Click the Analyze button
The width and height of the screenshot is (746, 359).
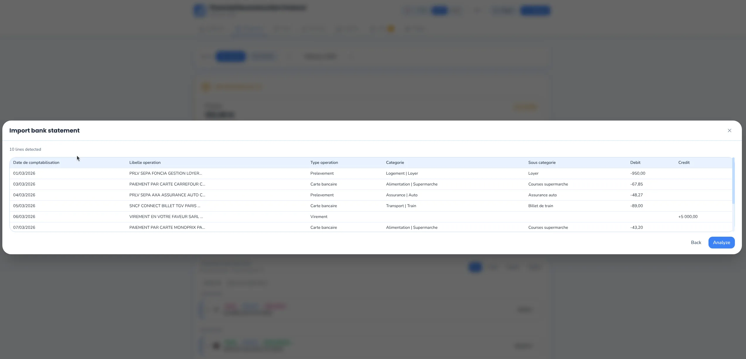tap(721, 242)
